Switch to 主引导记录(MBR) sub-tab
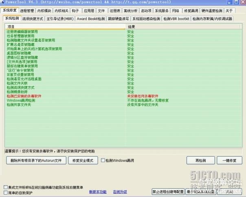246x197 pixels. click(x=60, y=19)
